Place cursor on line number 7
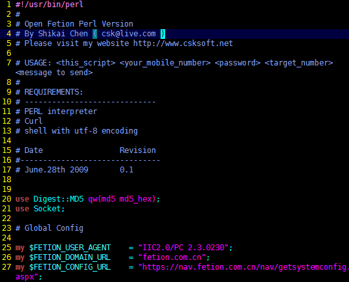Viewport: 349px width, 282px height. [x=8, y=63]
